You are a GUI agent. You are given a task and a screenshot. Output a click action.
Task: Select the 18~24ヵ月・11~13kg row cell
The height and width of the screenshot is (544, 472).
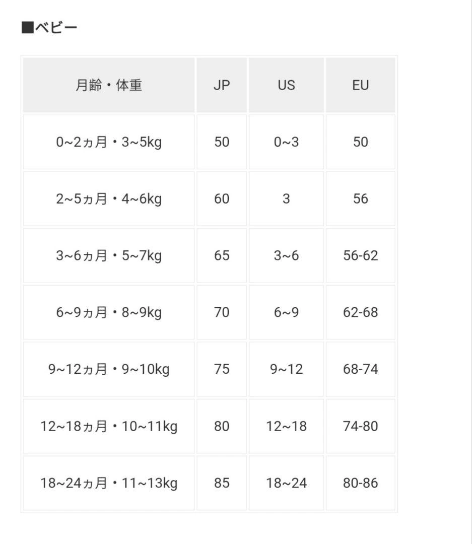[109, 484]
